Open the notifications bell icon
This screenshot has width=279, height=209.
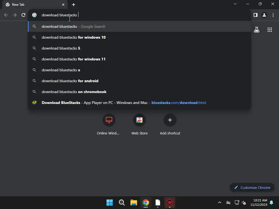coord(272,202)
